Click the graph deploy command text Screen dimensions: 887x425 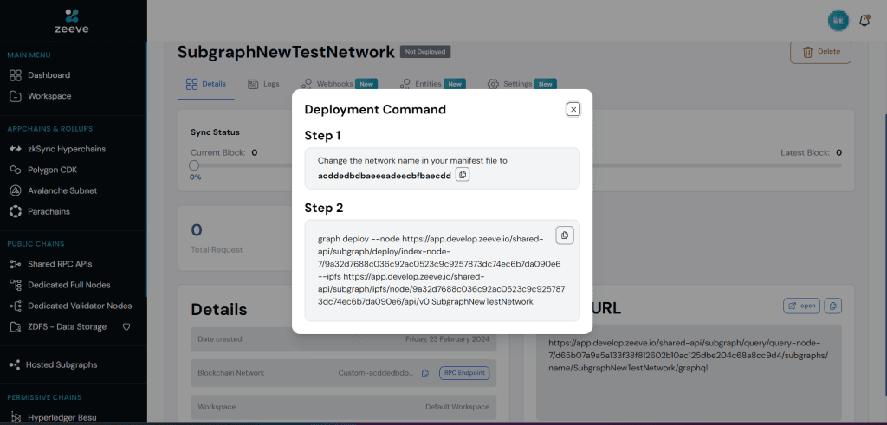click(441, 270)
